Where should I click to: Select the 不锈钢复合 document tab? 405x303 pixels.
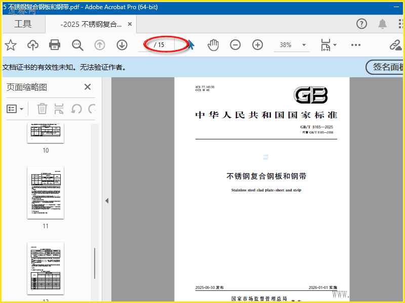[91, 24]
